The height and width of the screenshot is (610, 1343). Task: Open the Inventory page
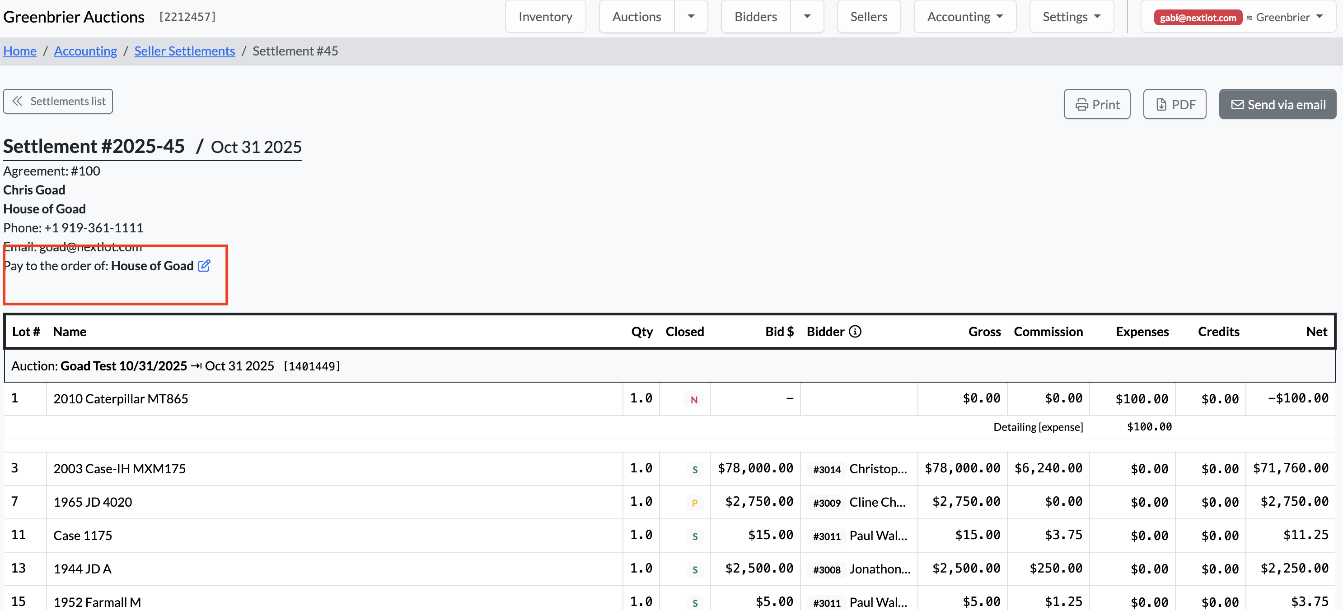(x=545, y=17)
